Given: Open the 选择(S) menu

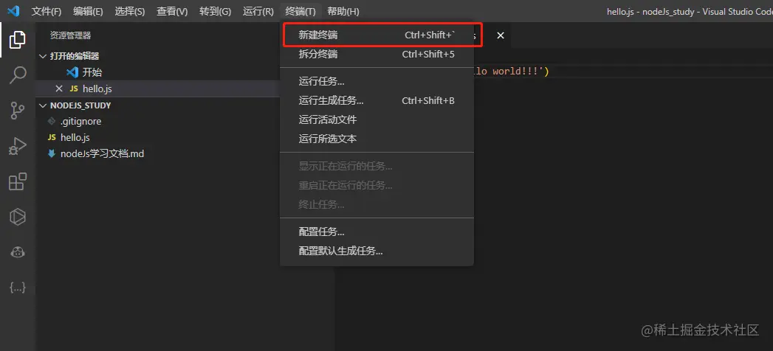Looking at the screenshot, I should click(x=130, y=11).
